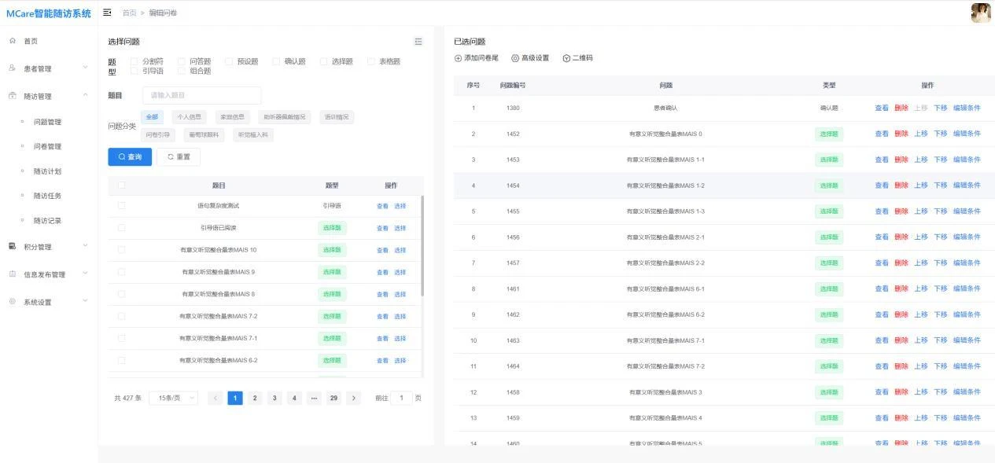Click 下移 for question 1453
The height and width of the screenshot is (463, 995).
coord(941,160)
